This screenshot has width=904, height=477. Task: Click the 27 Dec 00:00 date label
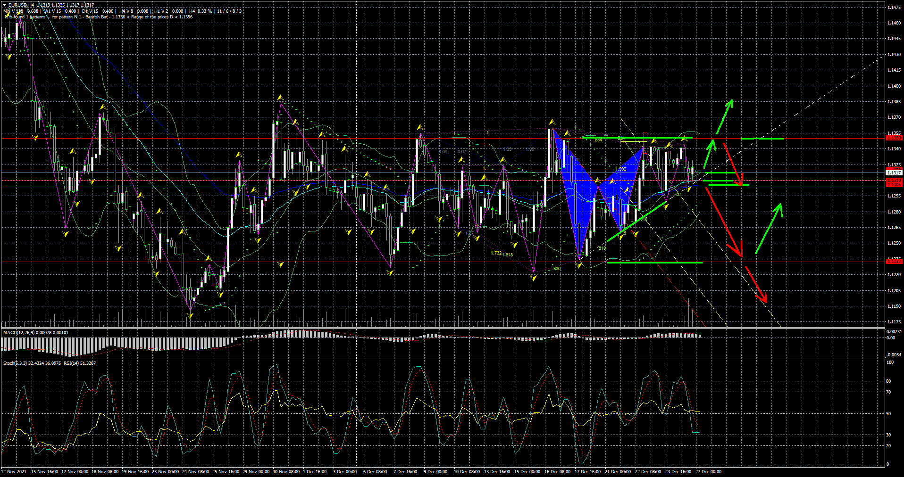pos(708,472)
